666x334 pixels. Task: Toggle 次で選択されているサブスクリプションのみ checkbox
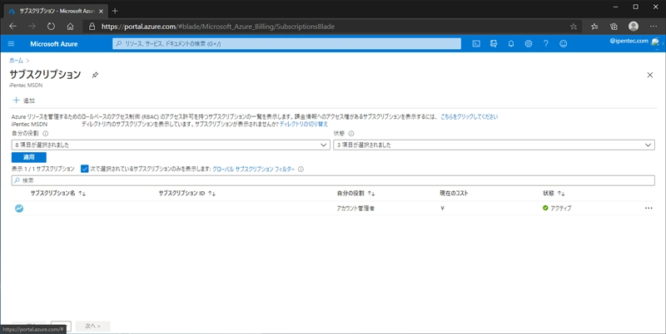[x=85, y=169]
